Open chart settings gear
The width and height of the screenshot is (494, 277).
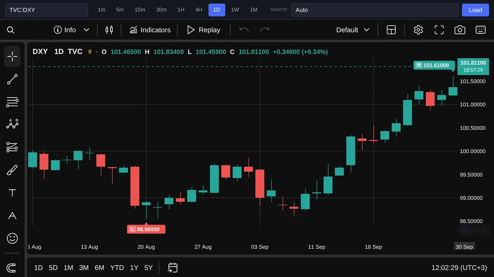click(x=418, y=30)
